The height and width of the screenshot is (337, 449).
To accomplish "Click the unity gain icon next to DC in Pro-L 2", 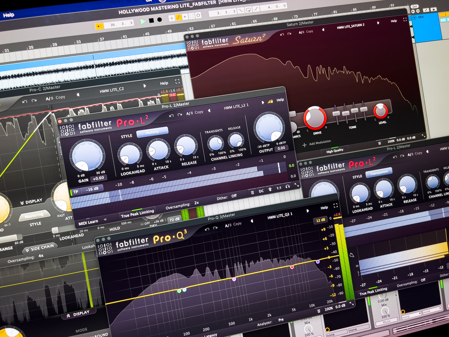I will tap(270, 189).
